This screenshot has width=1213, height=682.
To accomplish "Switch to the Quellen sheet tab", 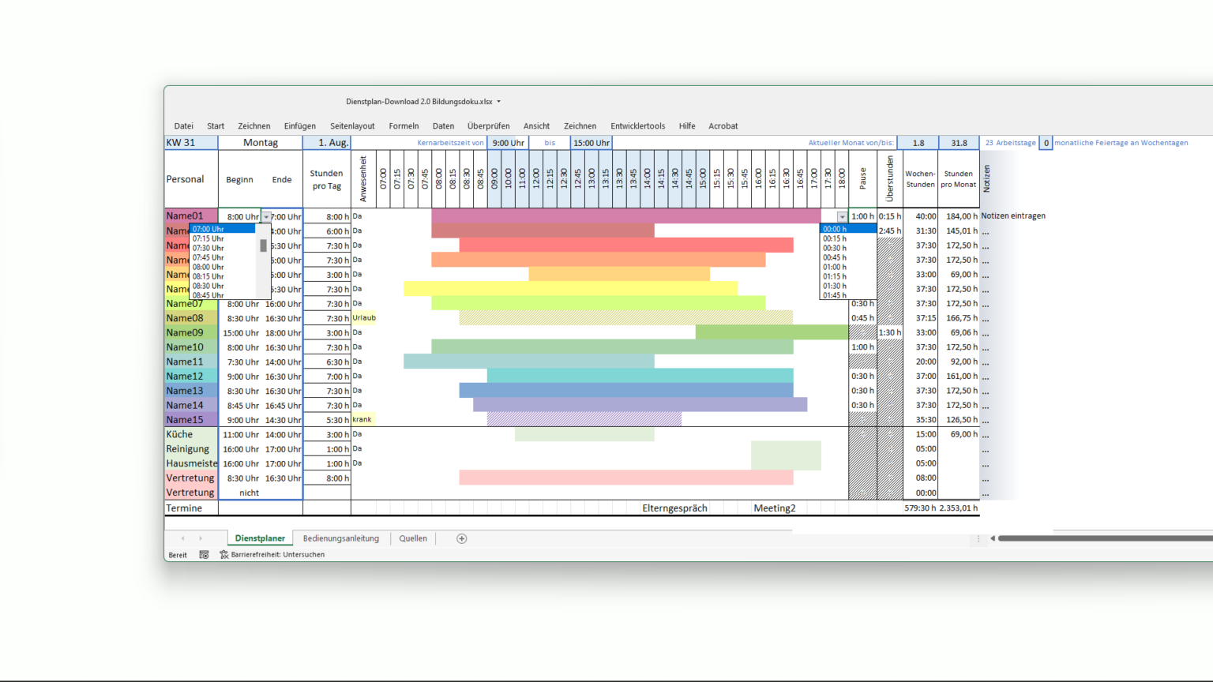I will [x=413, y=538].
